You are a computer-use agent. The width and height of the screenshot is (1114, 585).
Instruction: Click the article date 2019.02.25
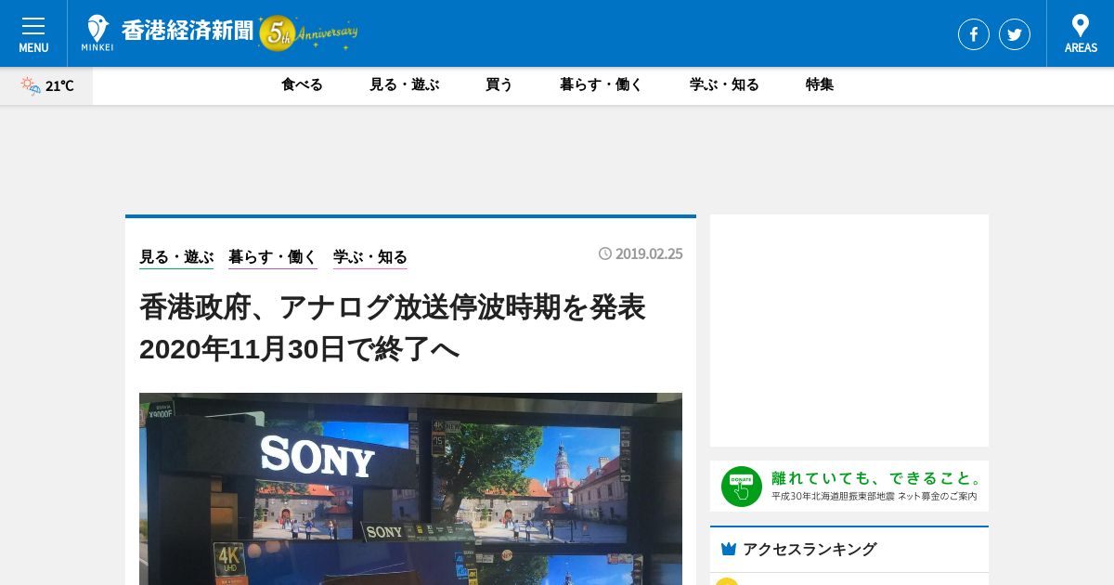641,253
